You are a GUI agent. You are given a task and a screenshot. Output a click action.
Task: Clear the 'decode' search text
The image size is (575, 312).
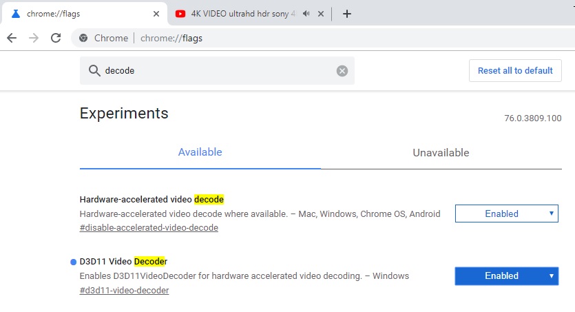click(342, 71)
